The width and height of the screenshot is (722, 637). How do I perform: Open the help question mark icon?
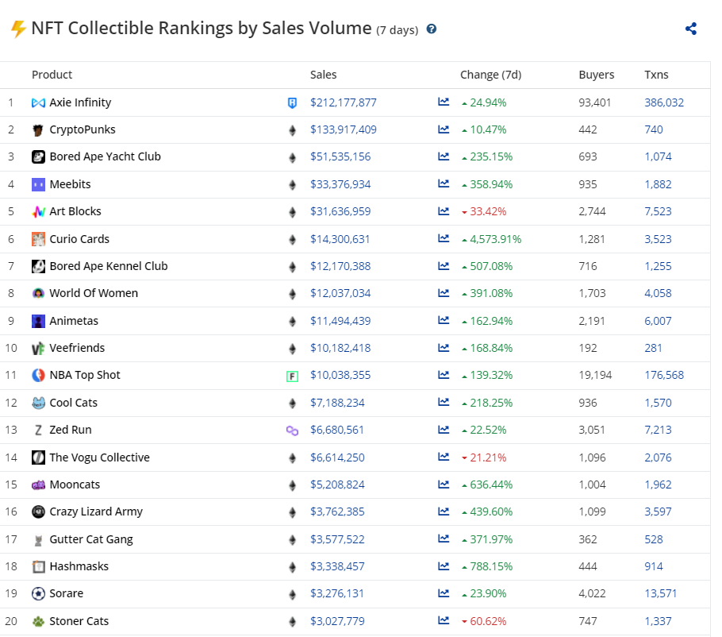[x=432, y=29]
